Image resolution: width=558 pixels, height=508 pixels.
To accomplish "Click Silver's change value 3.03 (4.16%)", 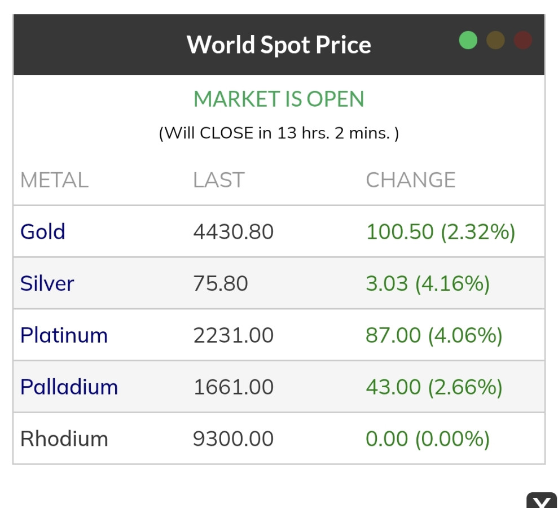I will 428,283.
